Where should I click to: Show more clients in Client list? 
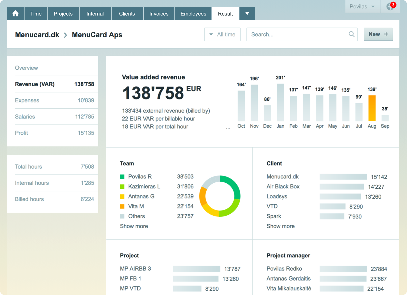click(281, 226)
